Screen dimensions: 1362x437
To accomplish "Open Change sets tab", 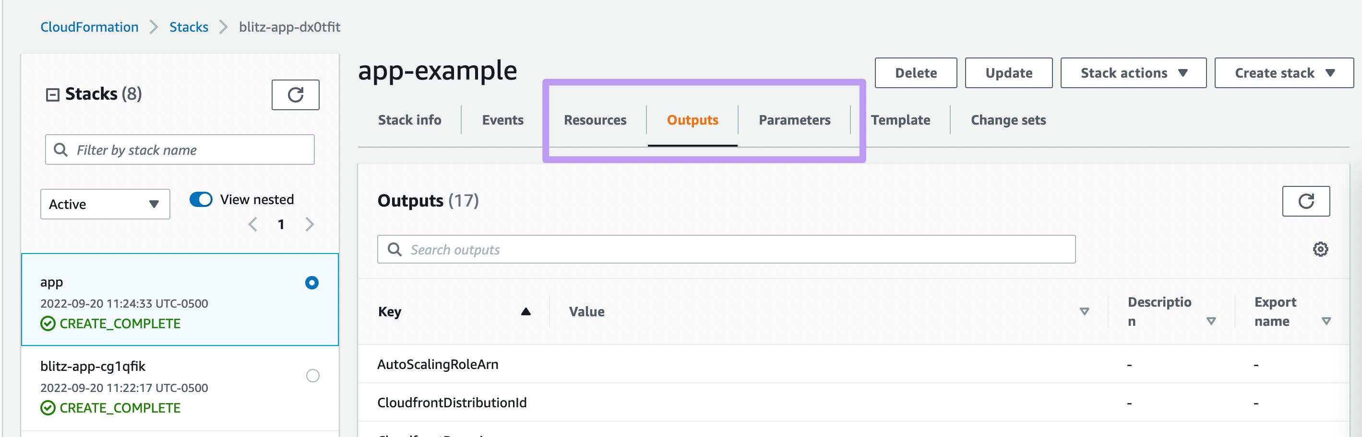I will [1008, 120].
